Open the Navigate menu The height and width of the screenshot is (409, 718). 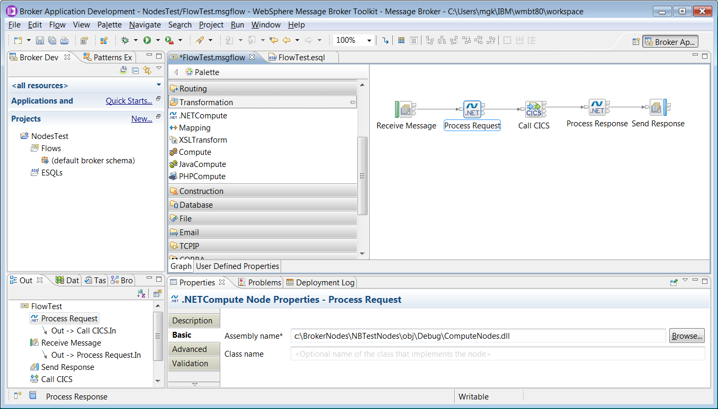click(145, 25)
